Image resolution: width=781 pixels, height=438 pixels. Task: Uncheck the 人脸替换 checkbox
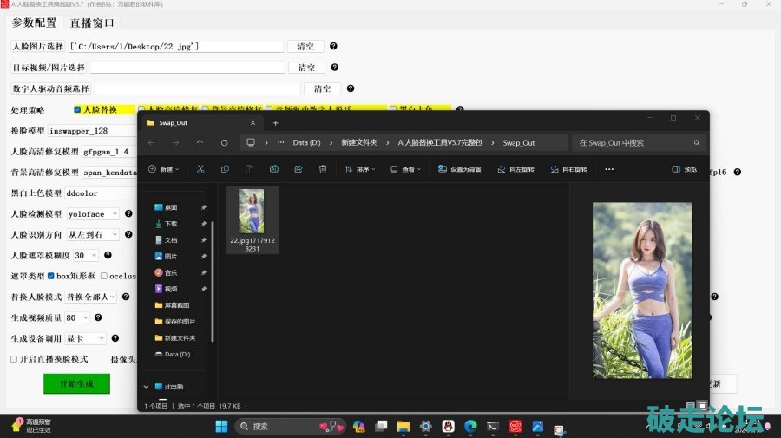click(x=77, y=110)
